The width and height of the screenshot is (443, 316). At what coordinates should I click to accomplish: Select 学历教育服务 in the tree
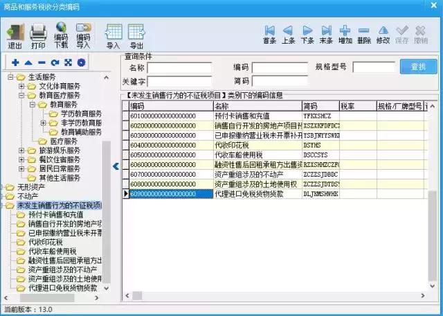coord(81,114)
